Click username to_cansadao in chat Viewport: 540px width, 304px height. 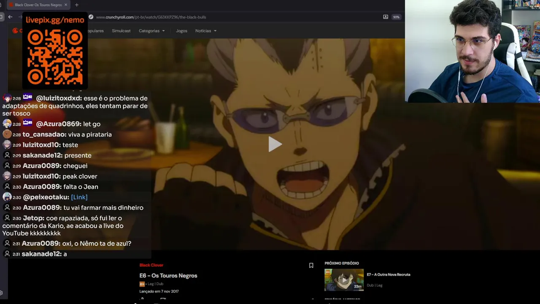coord(44,134)
